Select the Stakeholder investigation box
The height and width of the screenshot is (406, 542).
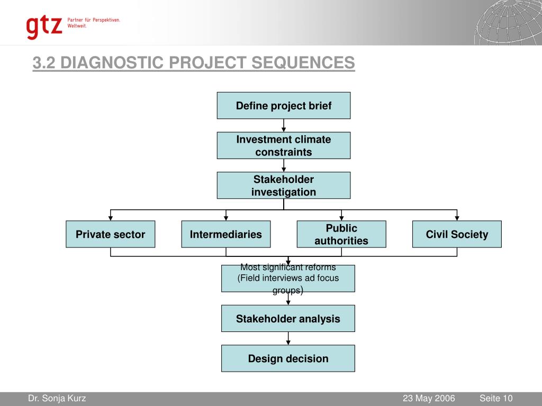284,186
